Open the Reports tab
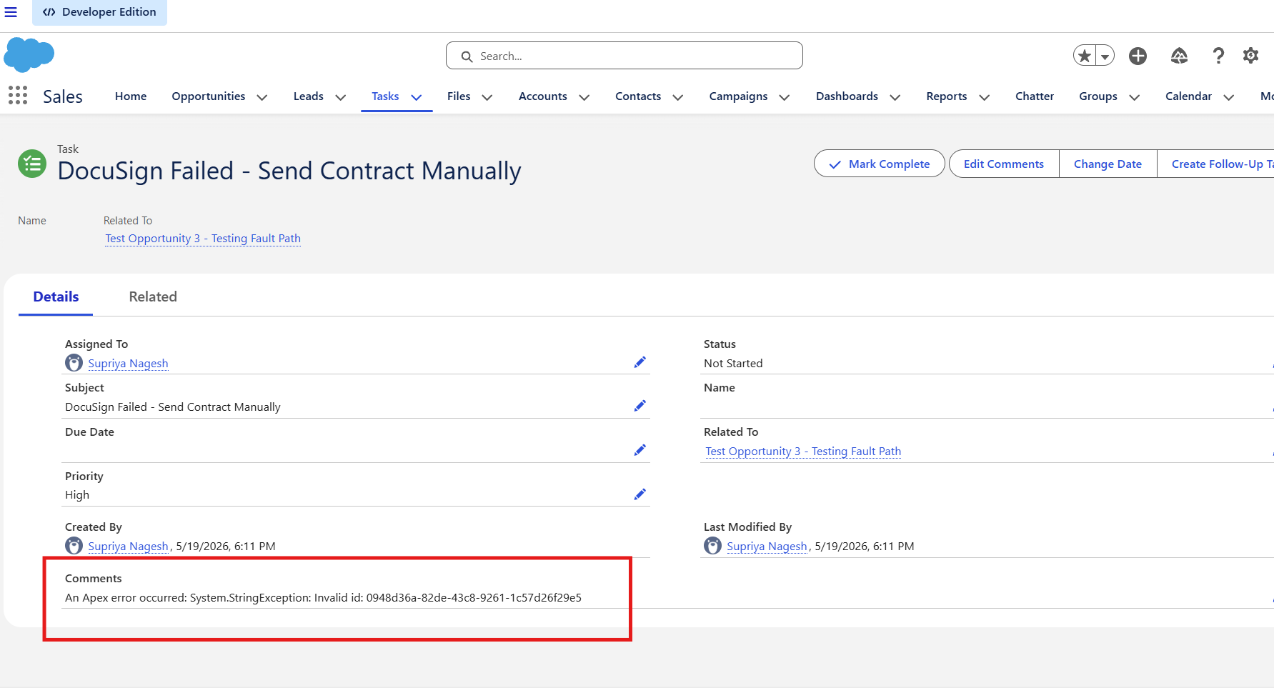The width and height of the screenshot is (1274, 688). pyautogui.click(x=946, y=96)
